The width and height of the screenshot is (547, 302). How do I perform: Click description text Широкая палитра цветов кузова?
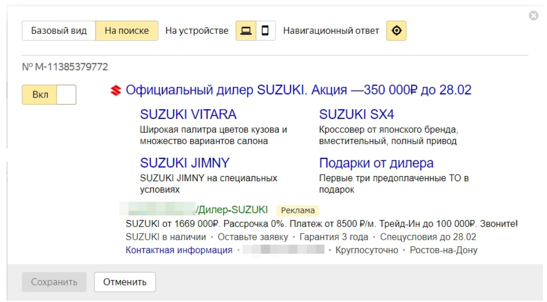[214, 135]
